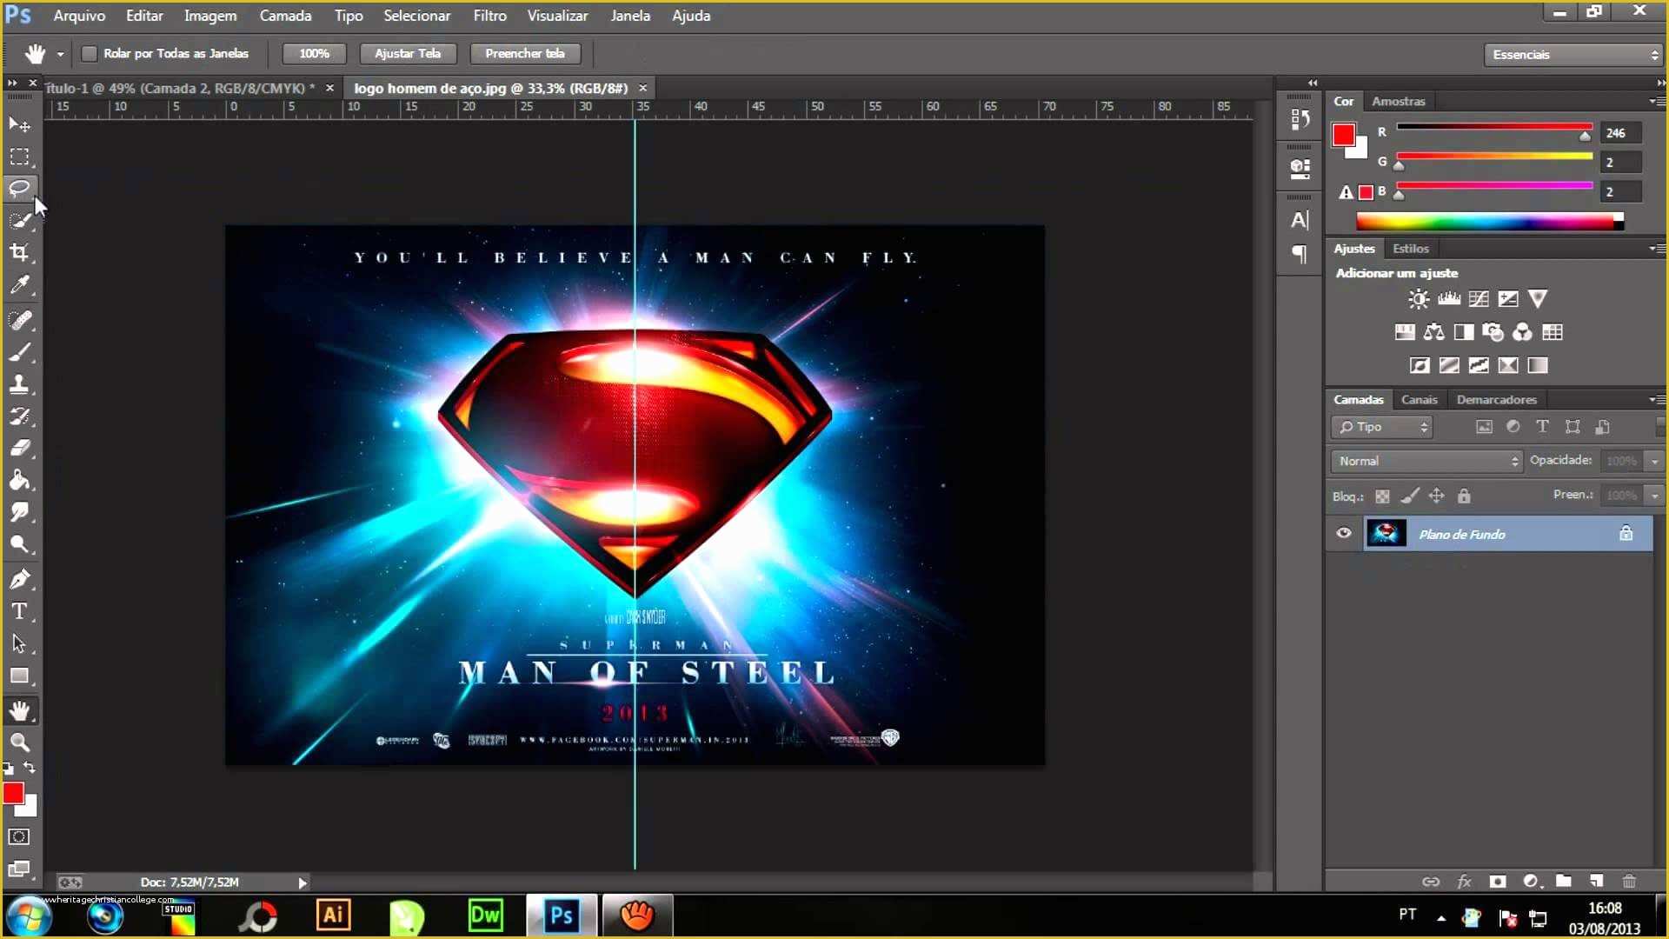
Task: Select the Move tool
Action: pyautogui.click(x=19, y=125)
